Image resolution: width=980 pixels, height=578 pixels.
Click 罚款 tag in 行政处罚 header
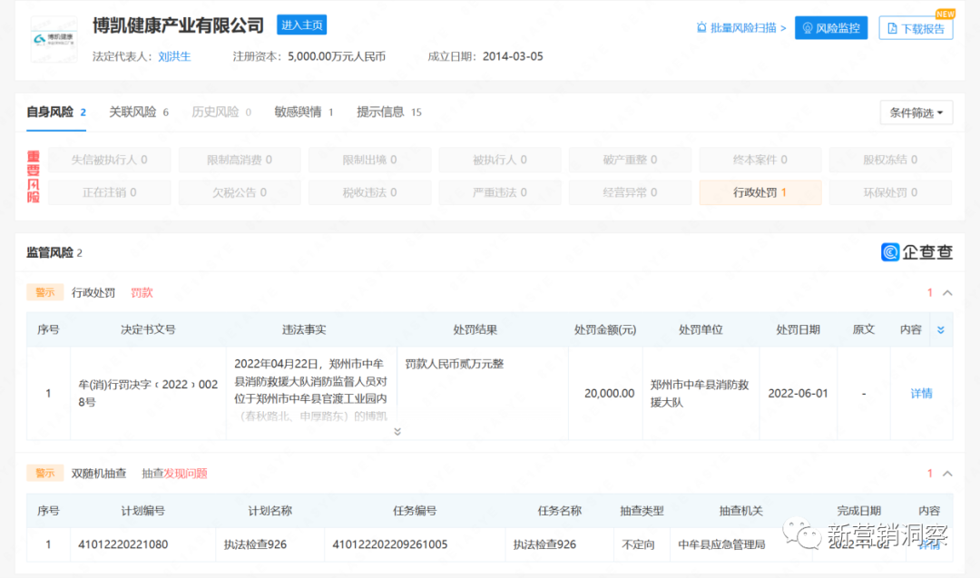point(142,292)
